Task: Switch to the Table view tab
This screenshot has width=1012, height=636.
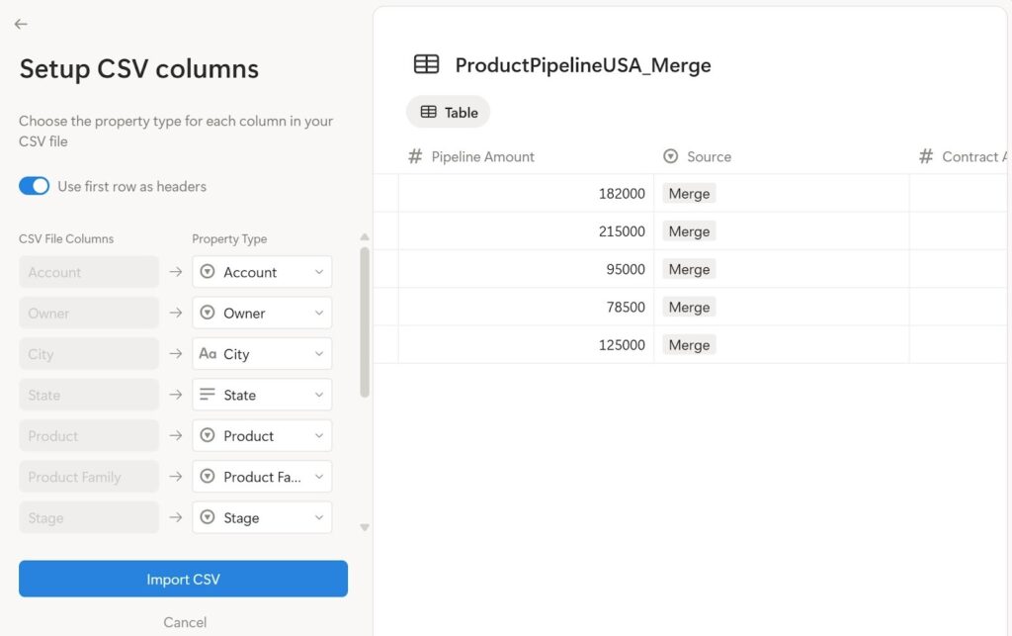Action: coord(448,112)
